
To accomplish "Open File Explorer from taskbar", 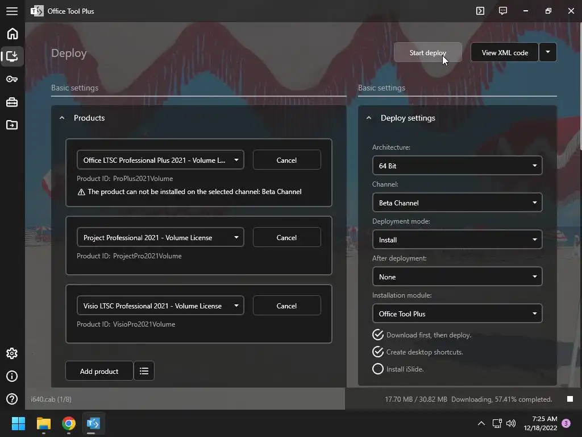I will [43, 423].
